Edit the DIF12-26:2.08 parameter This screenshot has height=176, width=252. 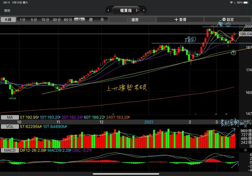coord(33,150)
